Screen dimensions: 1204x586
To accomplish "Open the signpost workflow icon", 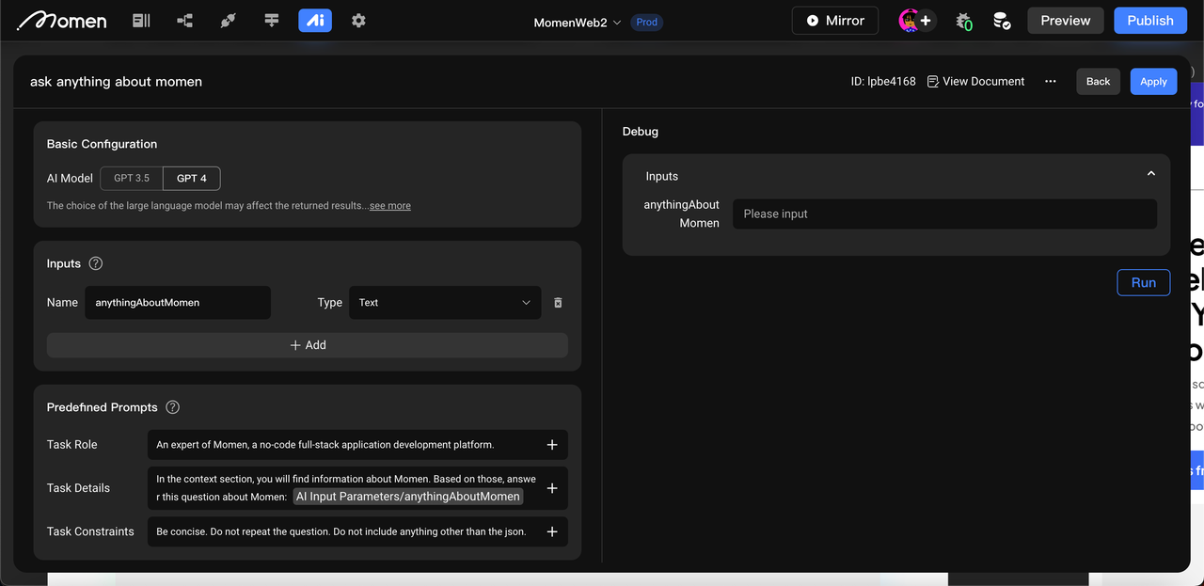I will (x=272, y=20).
